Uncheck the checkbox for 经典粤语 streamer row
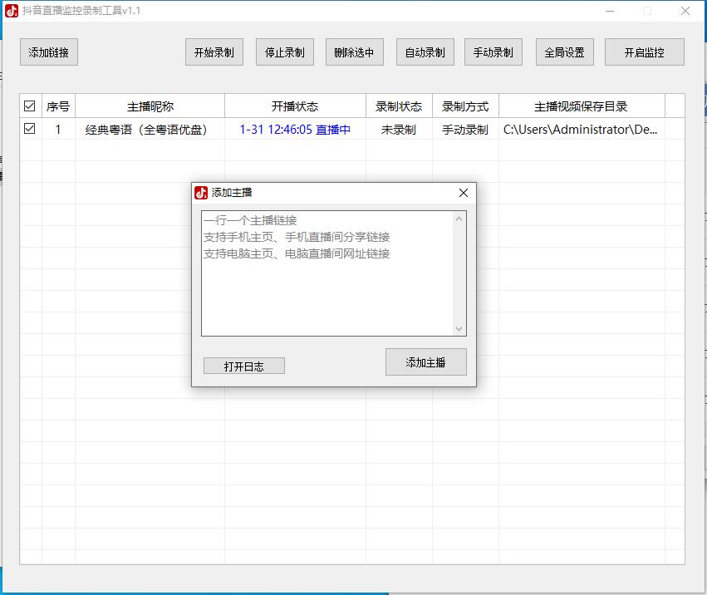The width and height of the screenshot is (707, 595). point(30,129)
